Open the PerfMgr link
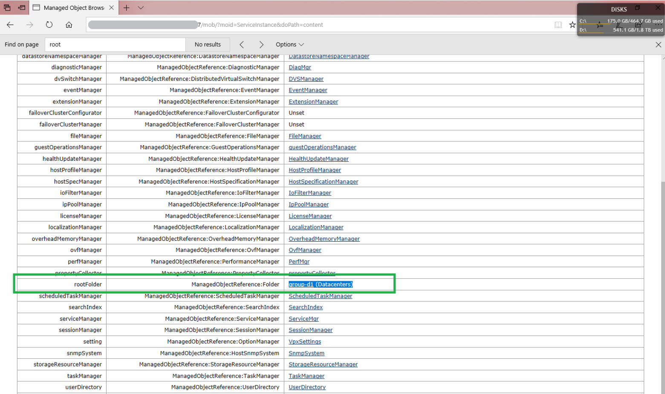The width and height of the screenshot is (665, 394). coord(299,262)
